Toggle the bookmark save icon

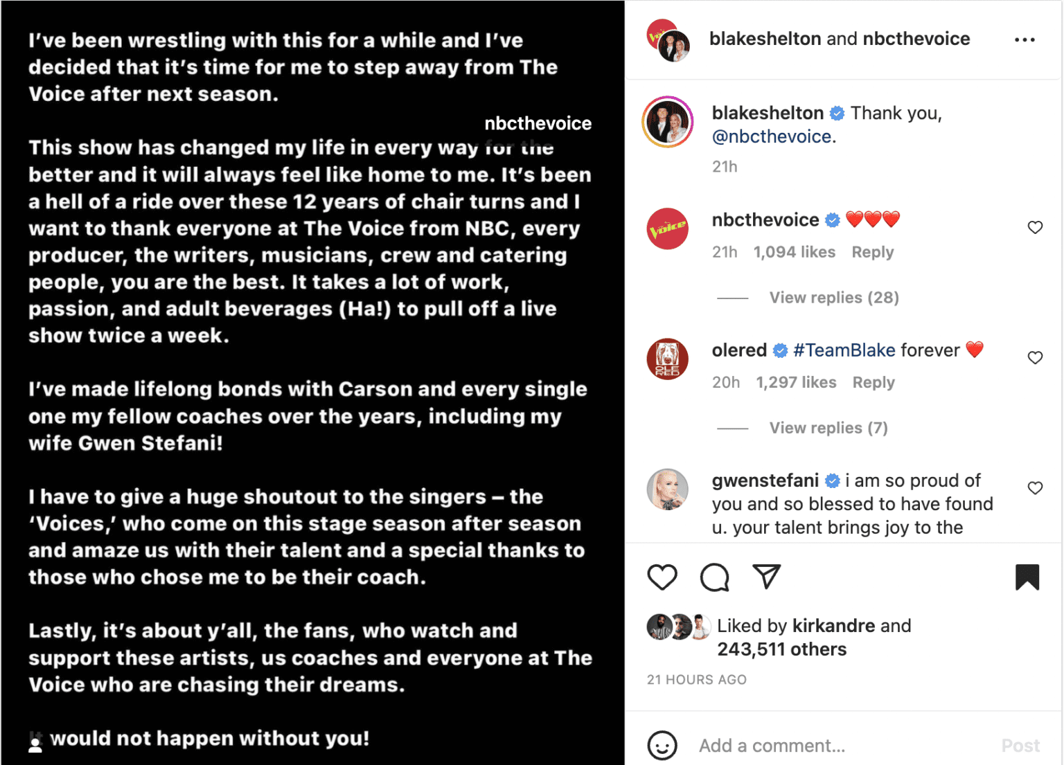click(1027, 577)
